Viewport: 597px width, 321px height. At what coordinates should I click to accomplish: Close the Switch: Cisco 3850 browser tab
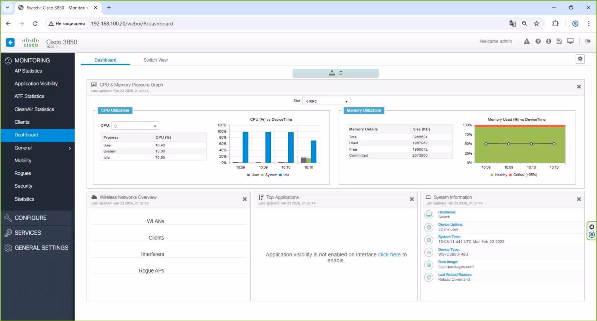[96, 8]
